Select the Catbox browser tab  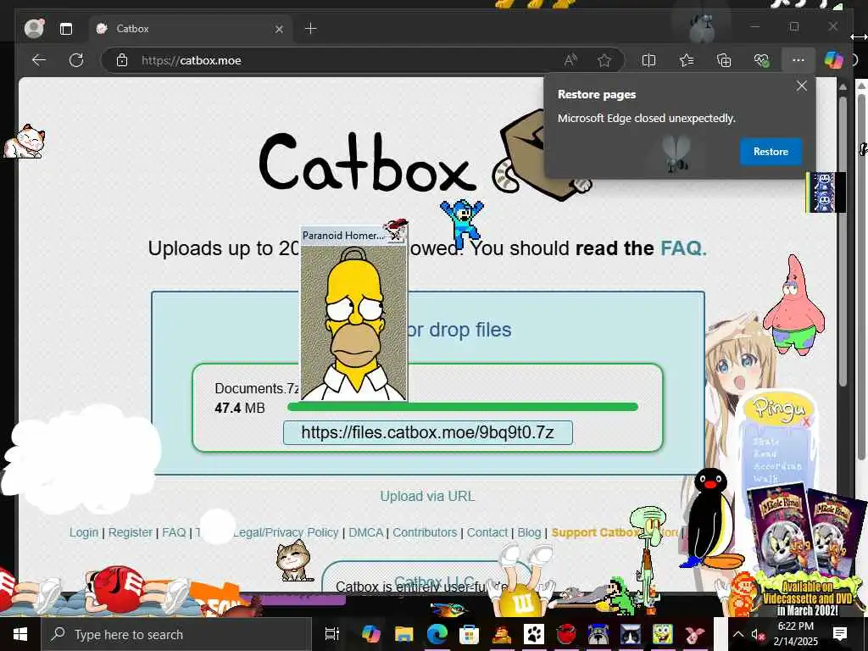coord(189,28)
